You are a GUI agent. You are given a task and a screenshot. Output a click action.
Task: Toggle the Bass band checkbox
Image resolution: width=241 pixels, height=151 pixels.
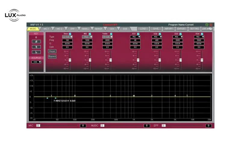tap(70, 34)
